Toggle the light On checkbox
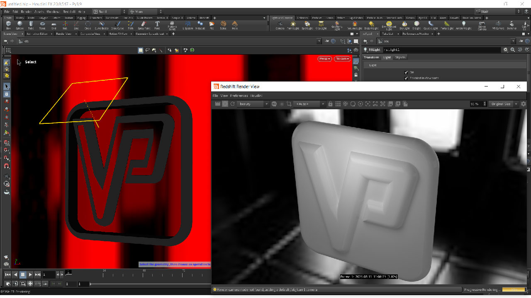Screen dimensions: 531x298 [406, 72]
